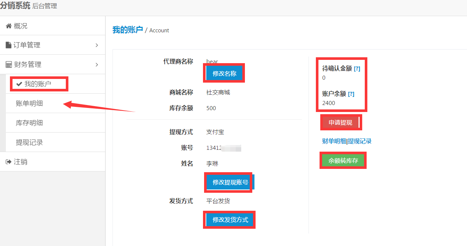Expand the 订单管理 chevron arrow

point(97,45)
